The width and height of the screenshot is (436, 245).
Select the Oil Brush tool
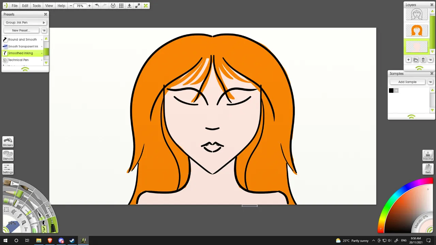click(x=11, y=183)
